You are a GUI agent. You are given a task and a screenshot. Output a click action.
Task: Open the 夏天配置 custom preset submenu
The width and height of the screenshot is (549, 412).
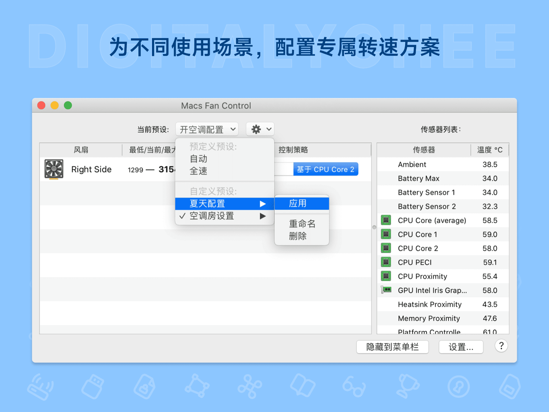225,204
